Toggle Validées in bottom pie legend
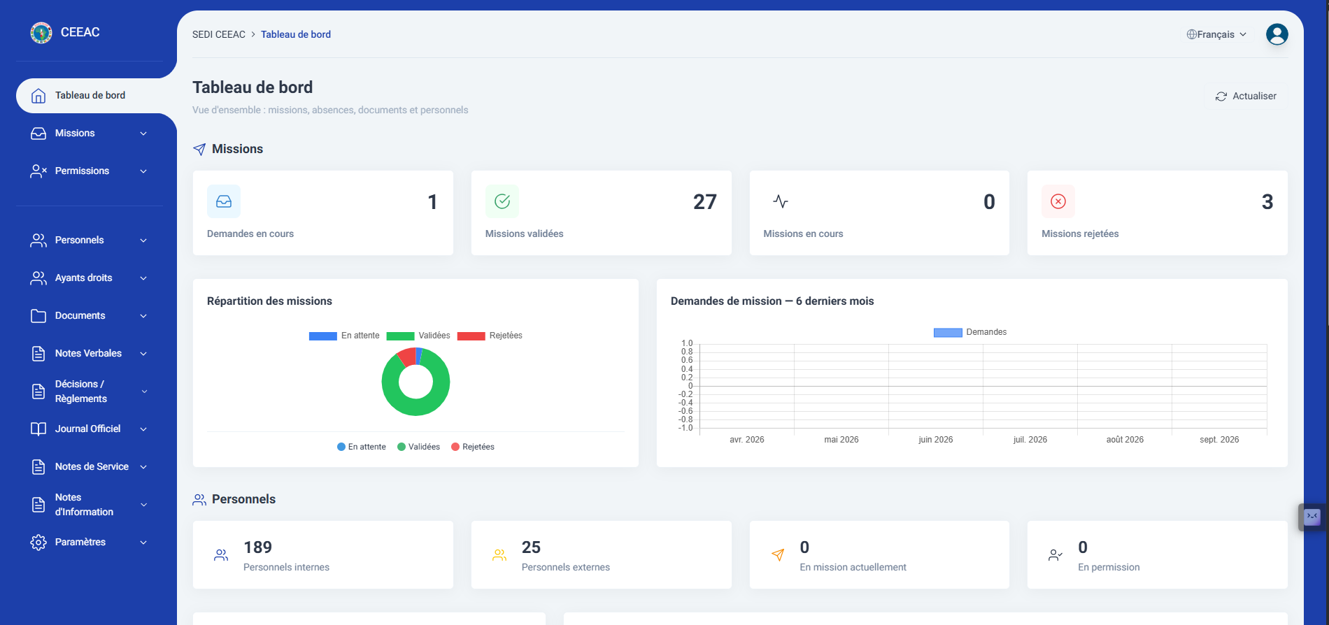Viewport: 1329px width, 625px height. [x=419, y=447]
